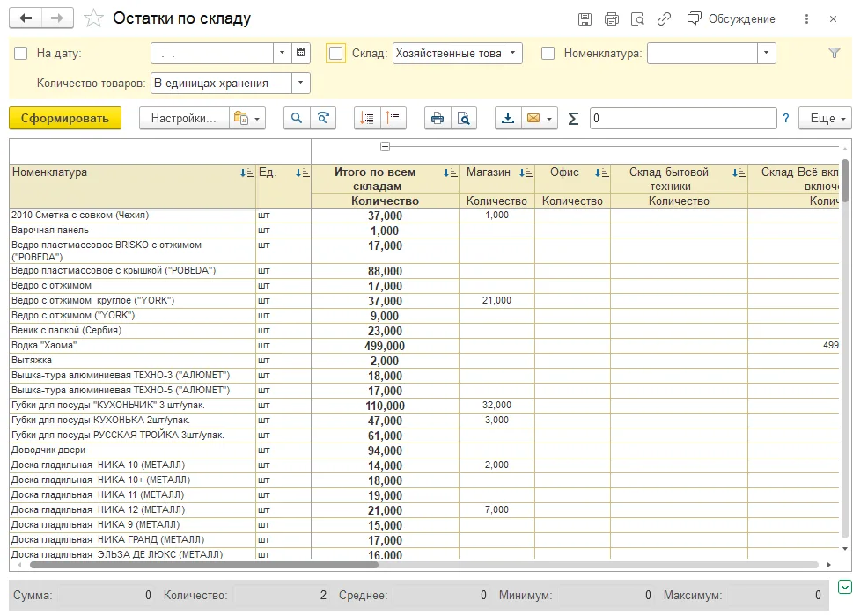Copy link with the chain icon
This screenshot has width=853, height=615.
pos(664,19)
